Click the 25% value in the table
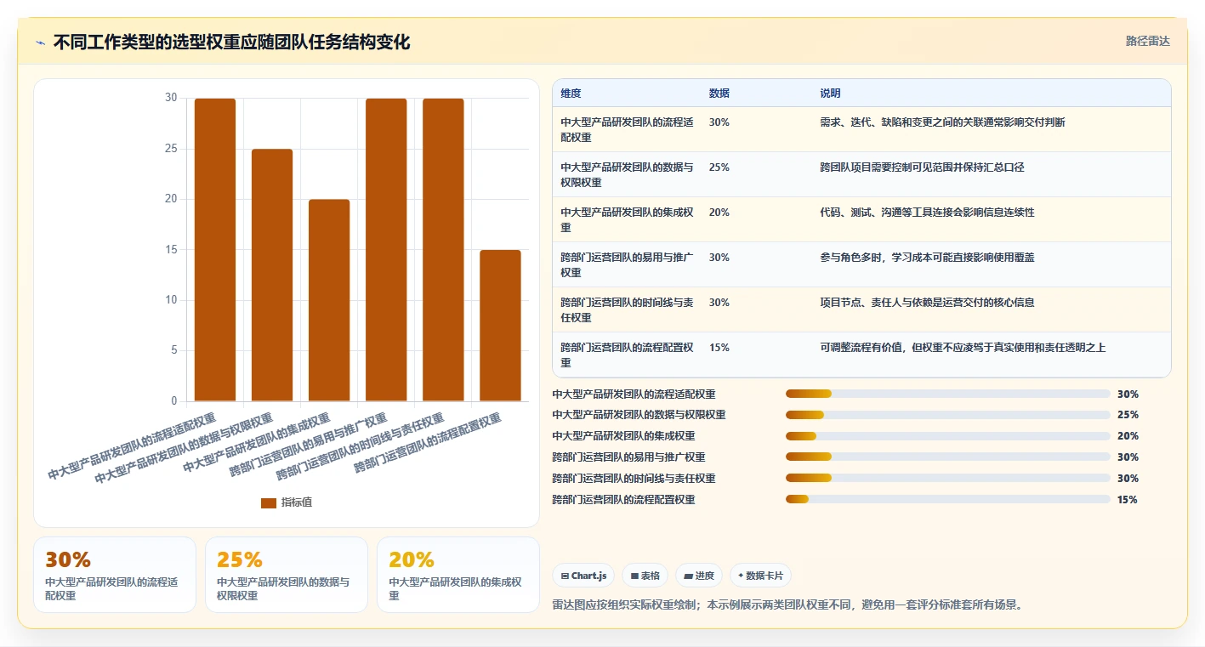The width and height of the screenshot is (1205, 647). coord(719,167)
